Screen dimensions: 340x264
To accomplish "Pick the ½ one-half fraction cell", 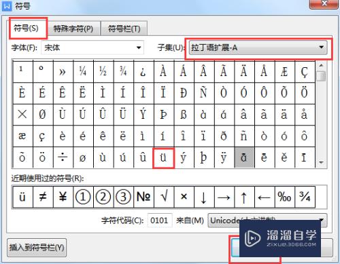I will [103, 71].
